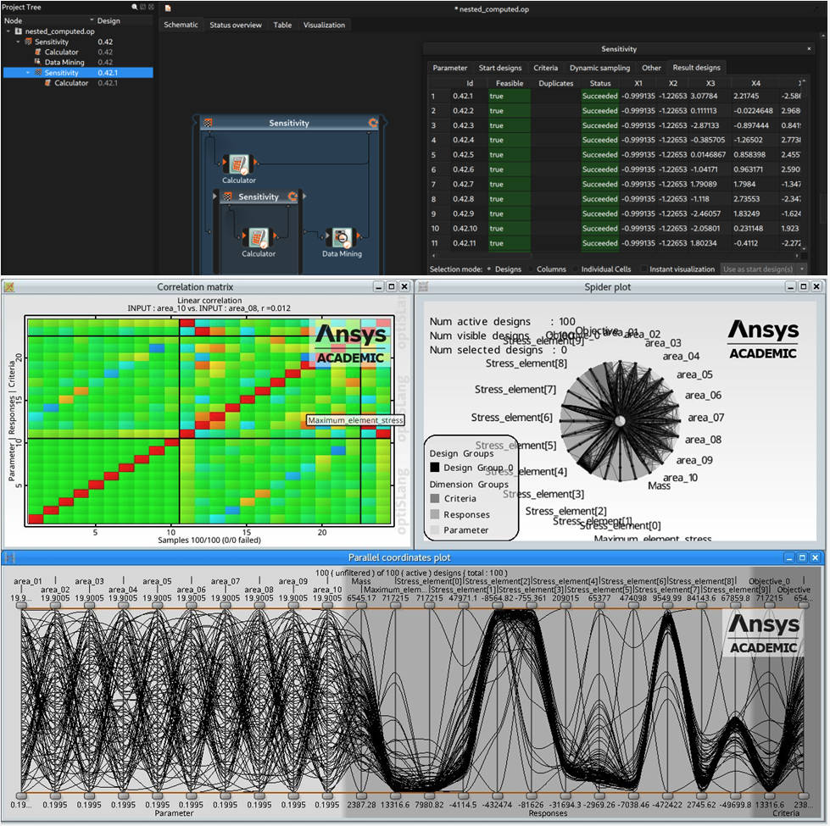Click the checkered flag icon on outer Sensitivity

208,124
